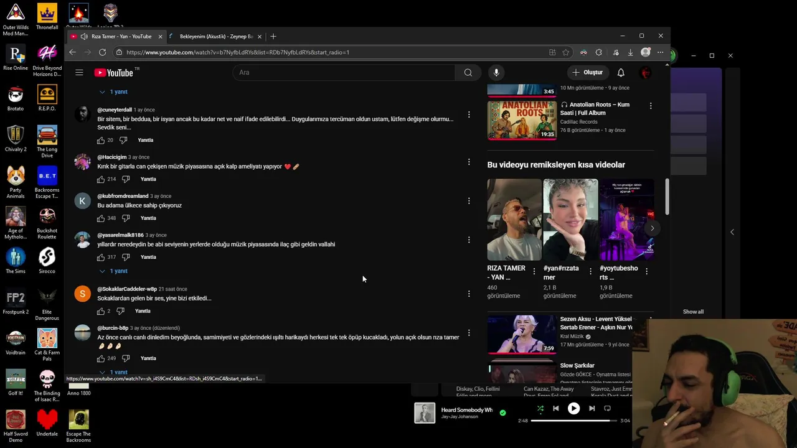Open the browser extensions puzzle icon
Image resolution: width=797 pixels, height=448 pixels.
[599, 52]
